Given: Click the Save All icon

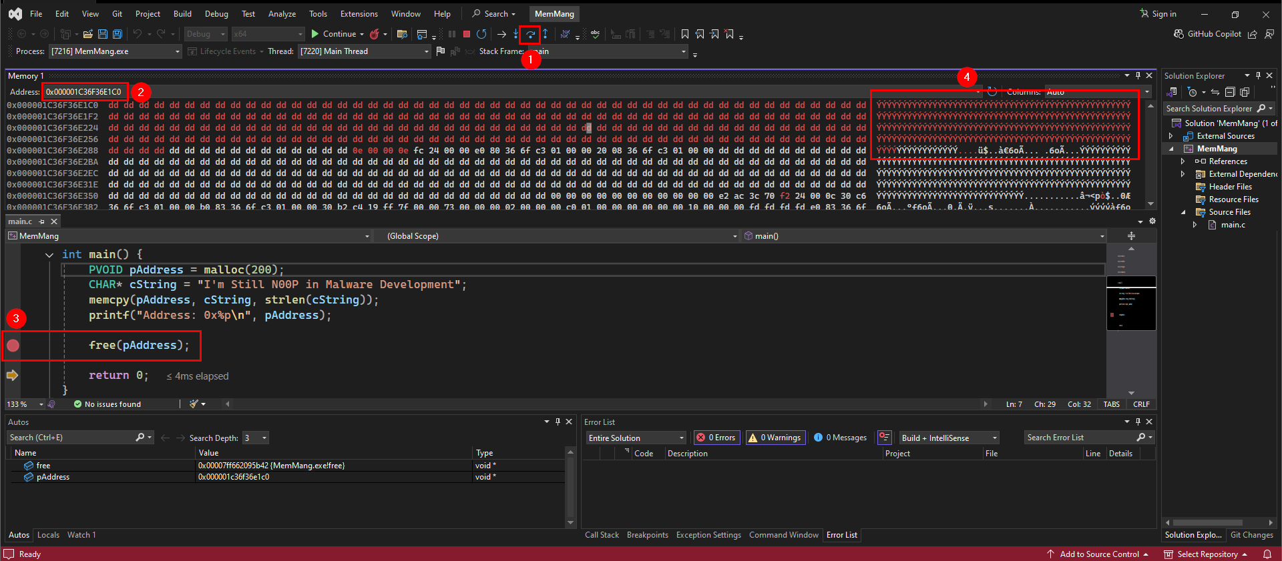Looking at the screenshot, I should [118, 34].
